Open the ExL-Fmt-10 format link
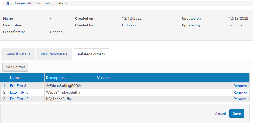This screenshot has width=253, height=125. coord(19,92)
